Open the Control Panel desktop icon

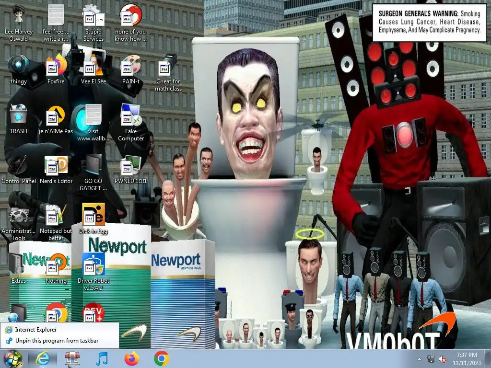pos(19,169)
